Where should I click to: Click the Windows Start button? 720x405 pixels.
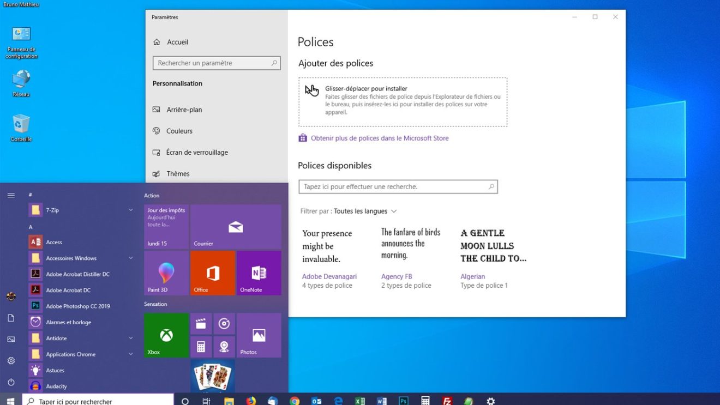(x=11, y=401)
